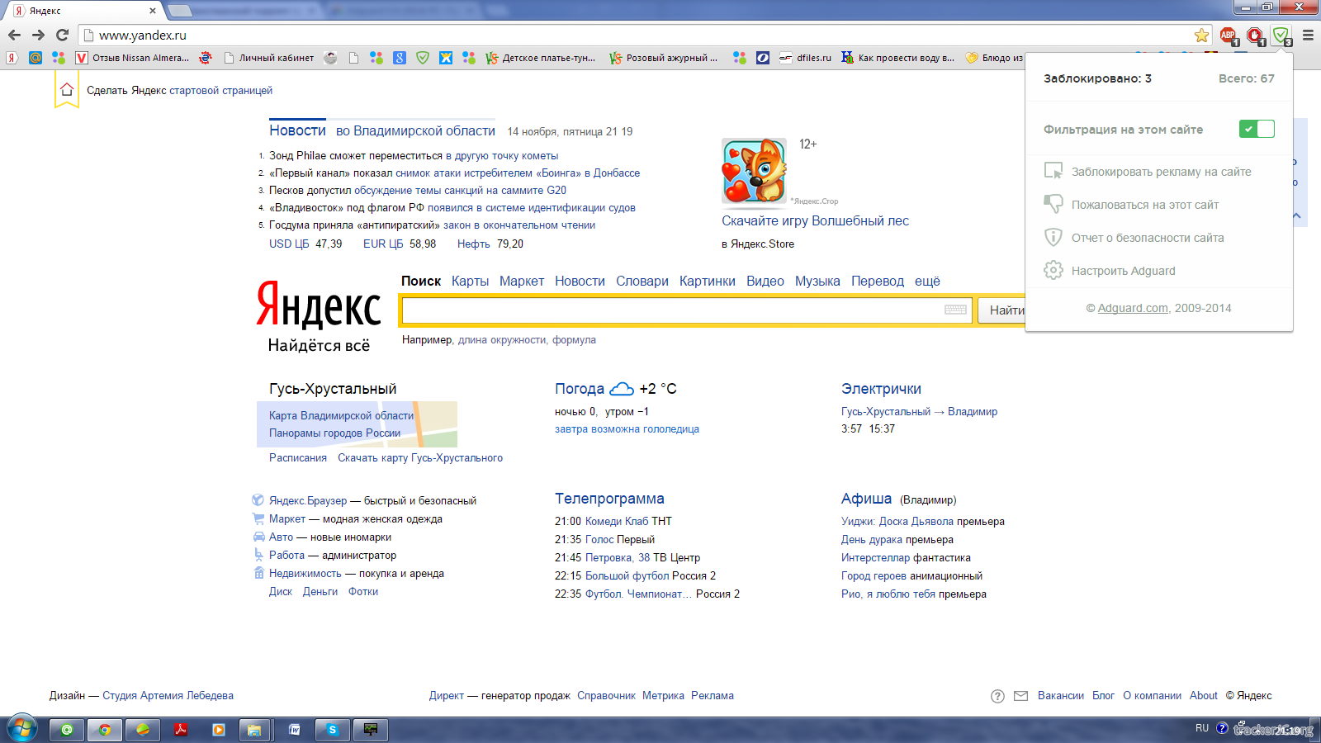
Task: Click the house icon to set start page
Action: click(67, 90)
